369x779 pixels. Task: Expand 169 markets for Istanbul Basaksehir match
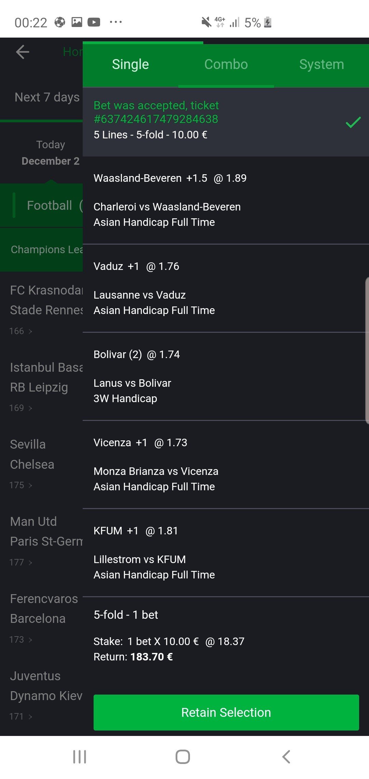[x=20, y=408]
